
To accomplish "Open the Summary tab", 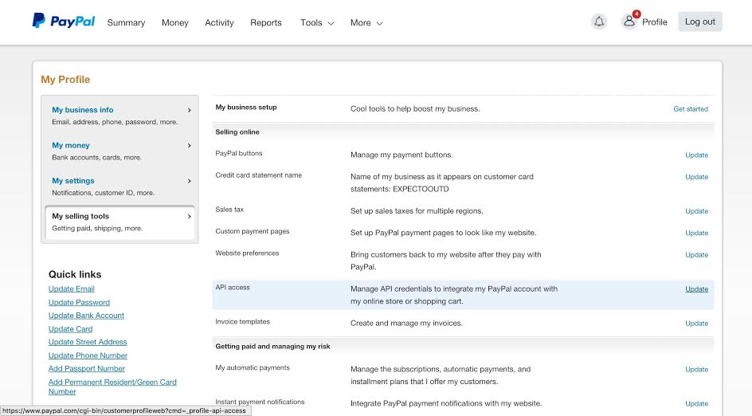I will pyautogui.click(x=126, y=23).
